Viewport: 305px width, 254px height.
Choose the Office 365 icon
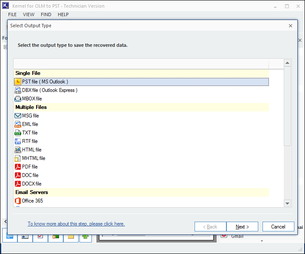[x=18, y=201]
